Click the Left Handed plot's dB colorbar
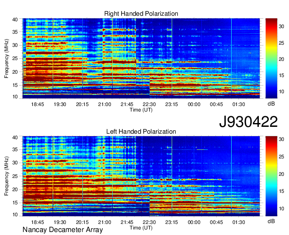The height and width of the screenshot is (235, 289). point(271,176)
